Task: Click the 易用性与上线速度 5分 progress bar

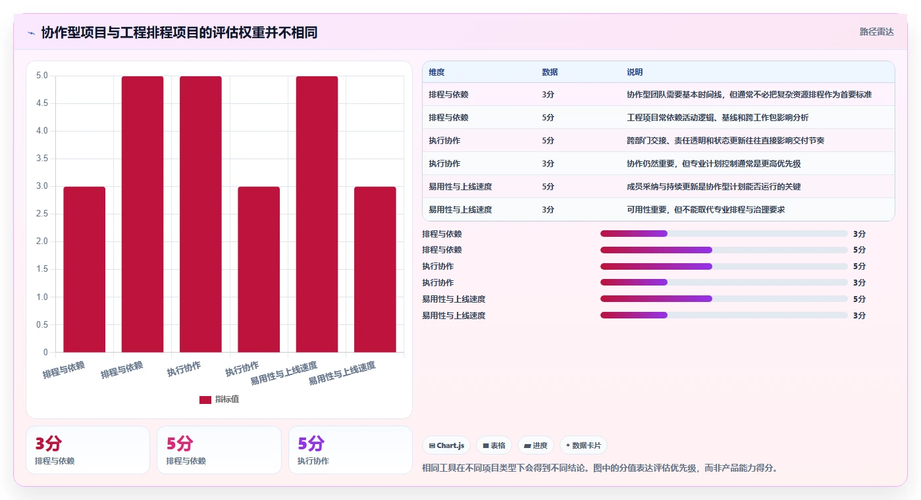Action: click(724, 299)
